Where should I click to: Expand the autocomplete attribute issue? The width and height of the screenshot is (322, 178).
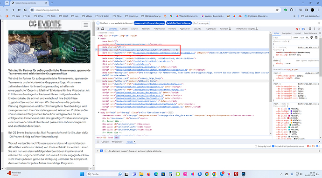[98, 151]
